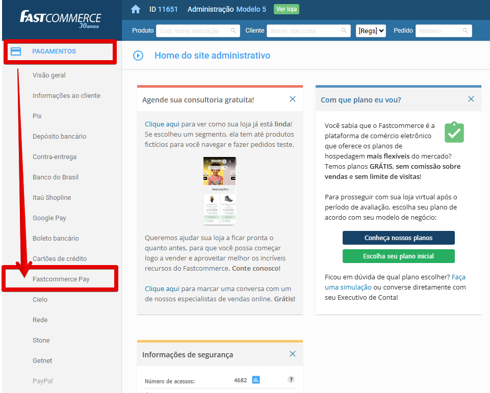490x393 pixels.
Task: Click the Cliente search input field
Action: pyautogui.click(x=308, y=31)
